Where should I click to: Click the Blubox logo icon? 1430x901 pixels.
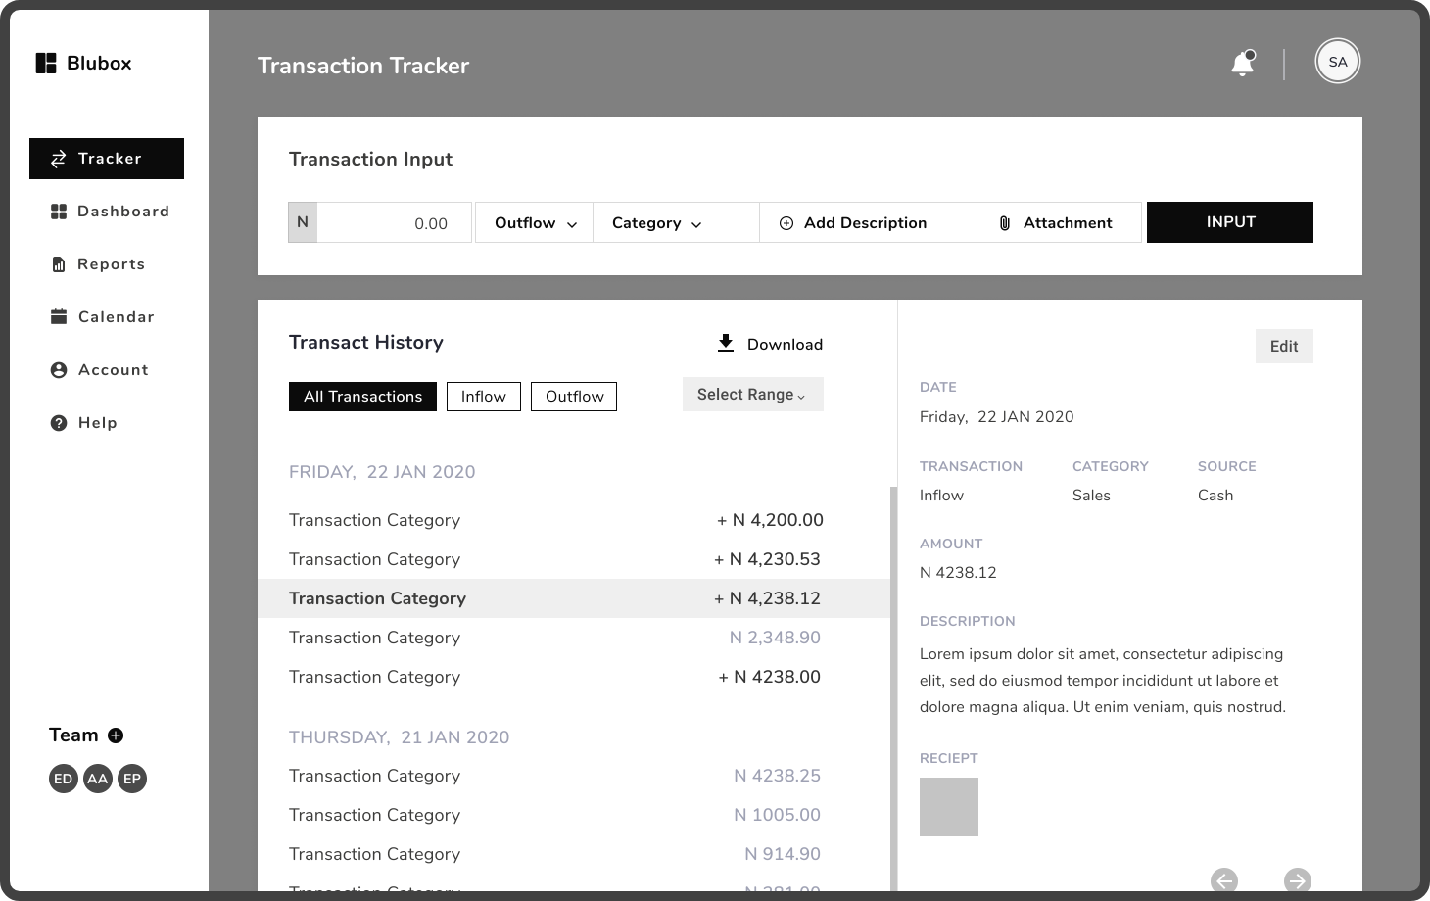coord(46,64)
